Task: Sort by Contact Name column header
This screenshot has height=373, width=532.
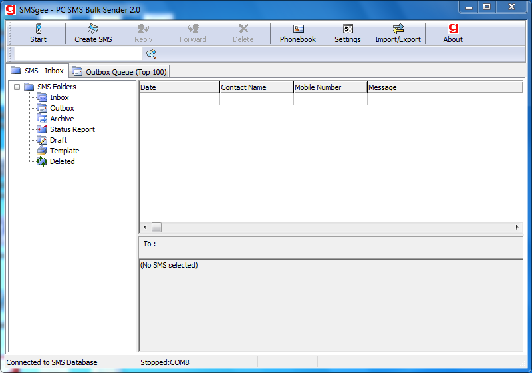Action: coord(257,87)
